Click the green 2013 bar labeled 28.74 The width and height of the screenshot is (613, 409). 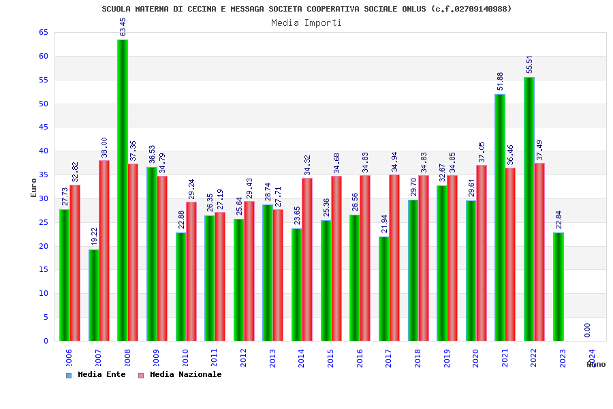268,273
